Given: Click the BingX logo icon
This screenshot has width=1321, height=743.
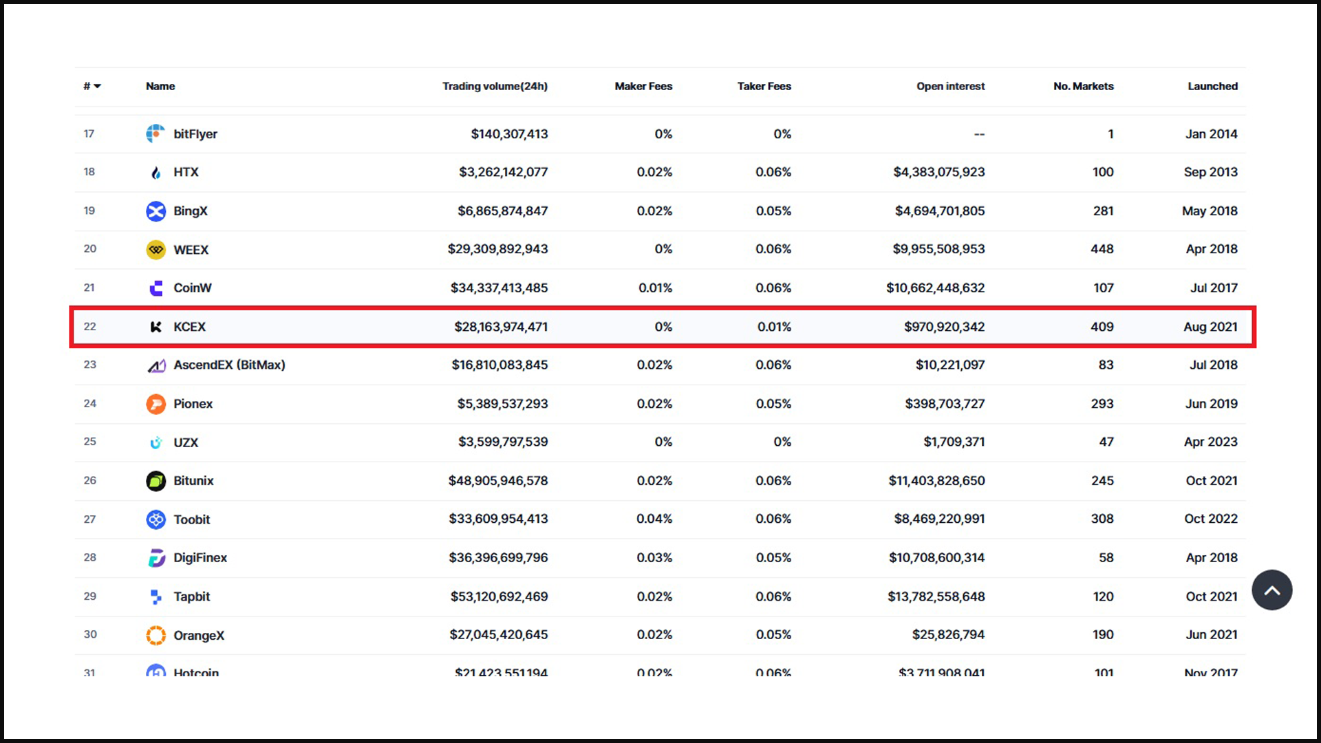Looking at the screenshot, I should (x=155, y=211).
